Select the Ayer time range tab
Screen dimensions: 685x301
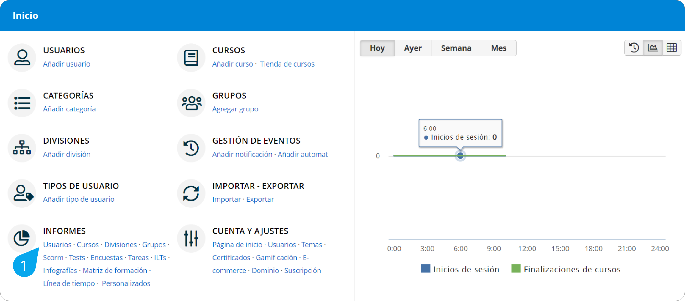pyautogui.click(x=413, y=48)
